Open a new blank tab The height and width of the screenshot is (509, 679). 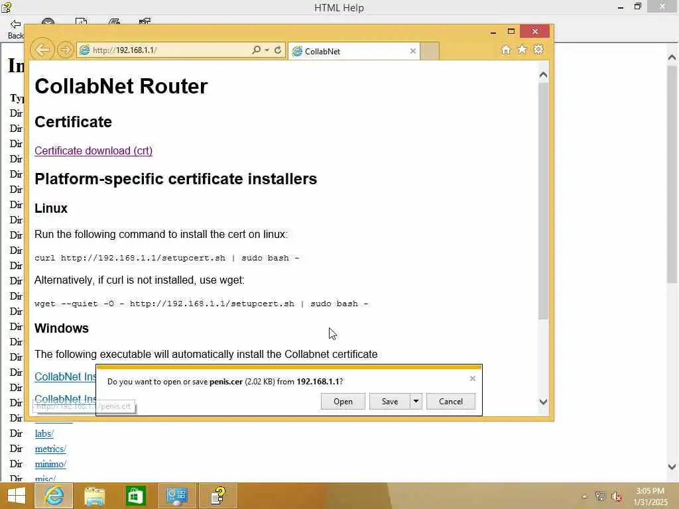tap(430, 51)
